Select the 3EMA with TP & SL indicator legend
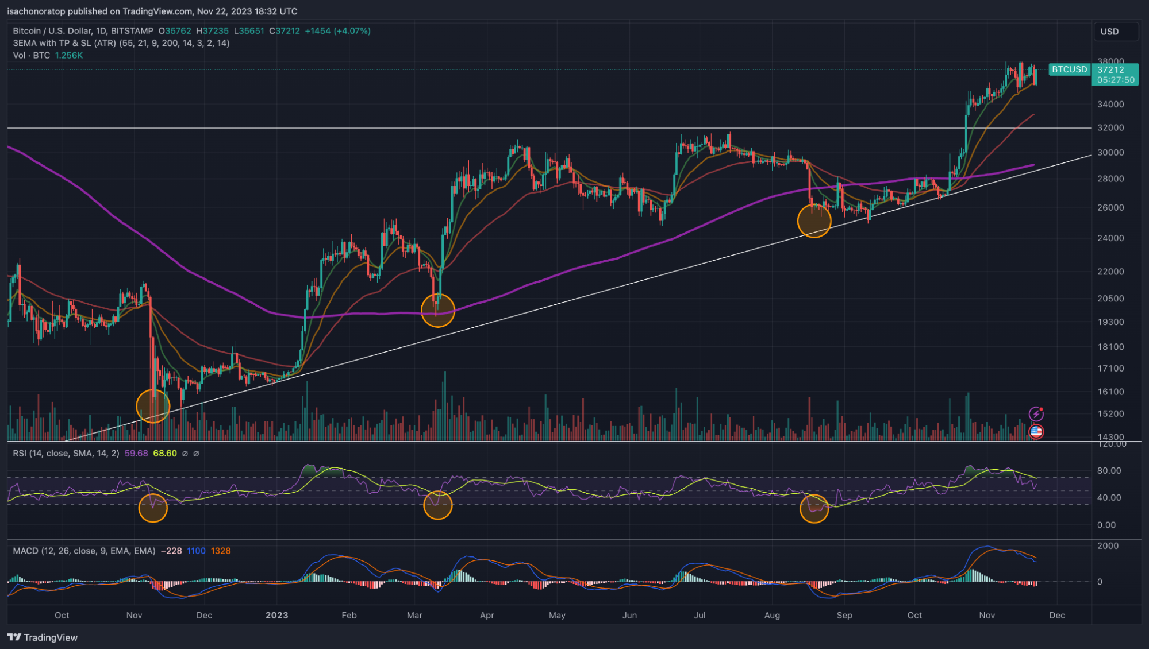Screen dimensions: 1149x650 121,43
